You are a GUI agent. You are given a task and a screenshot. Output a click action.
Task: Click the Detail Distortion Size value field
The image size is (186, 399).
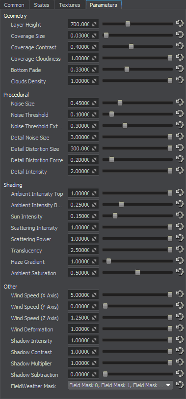click(83, 148)
